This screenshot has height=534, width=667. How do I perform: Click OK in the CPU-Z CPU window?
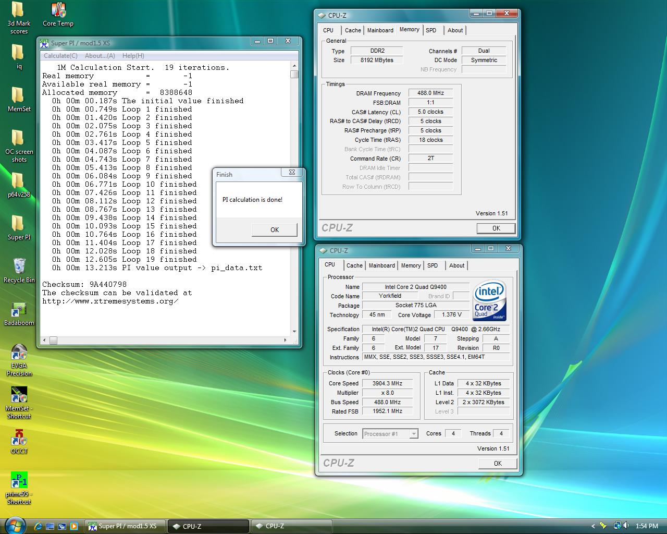click(498, 463)
